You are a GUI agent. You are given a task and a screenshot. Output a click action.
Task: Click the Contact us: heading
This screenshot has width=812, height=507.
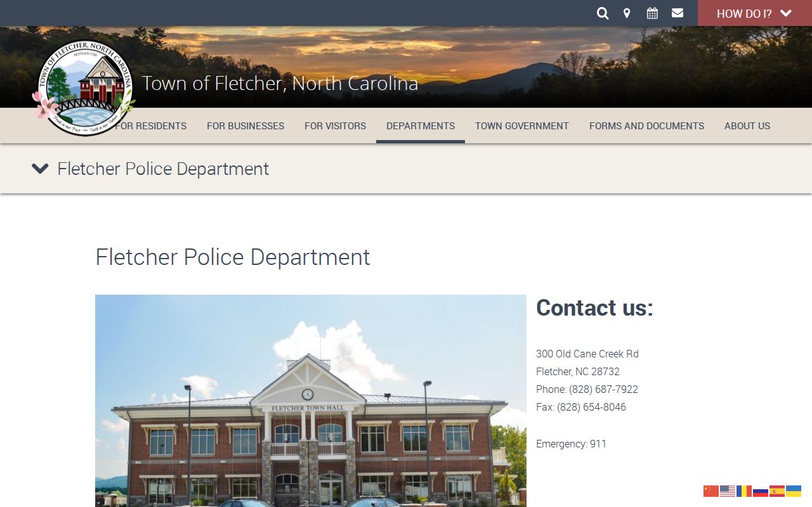coord(594,307)
